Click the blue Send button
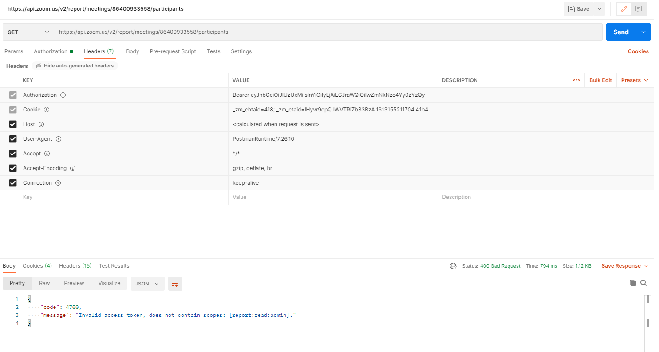 621,32
